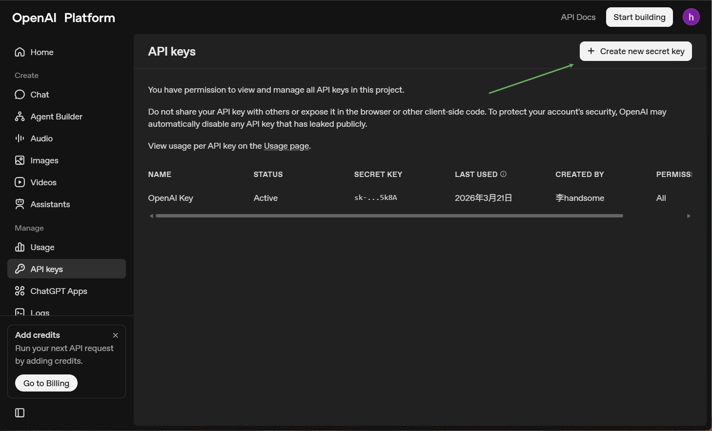This screenshot has height=431, width=712.
Task: Click the '李handsome' created by cell
Action: click(x=580, y=198)
